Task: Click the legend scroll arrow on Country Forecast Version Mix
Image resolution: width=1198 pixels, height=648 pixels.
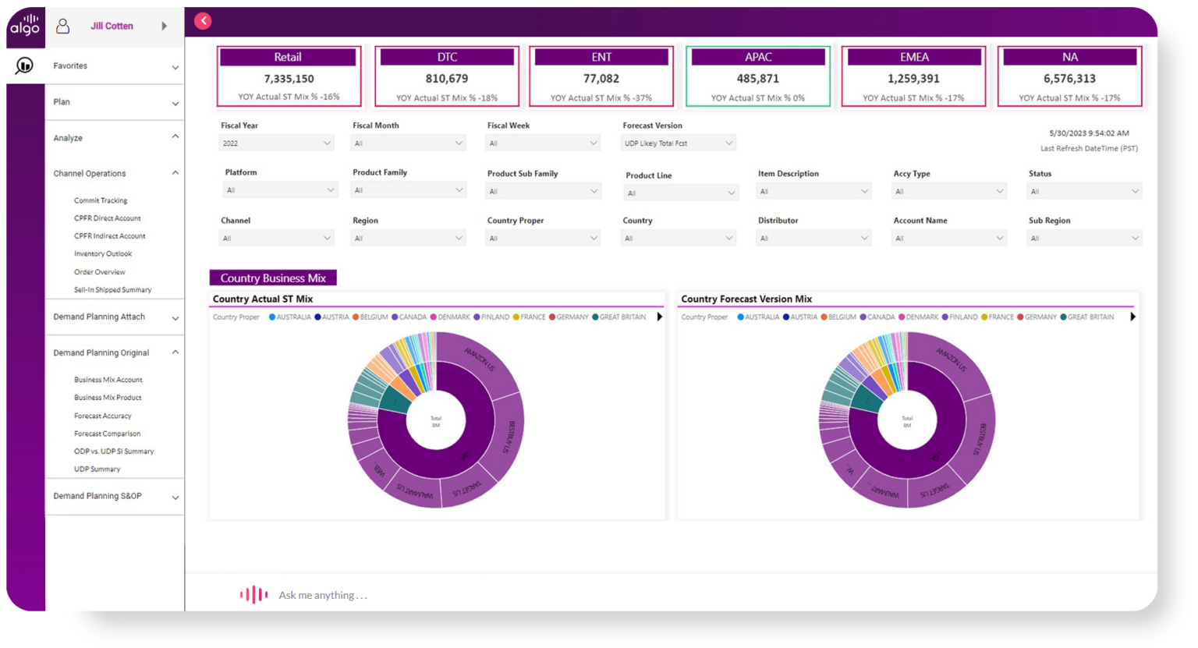Action: (x=1133, y=317)
